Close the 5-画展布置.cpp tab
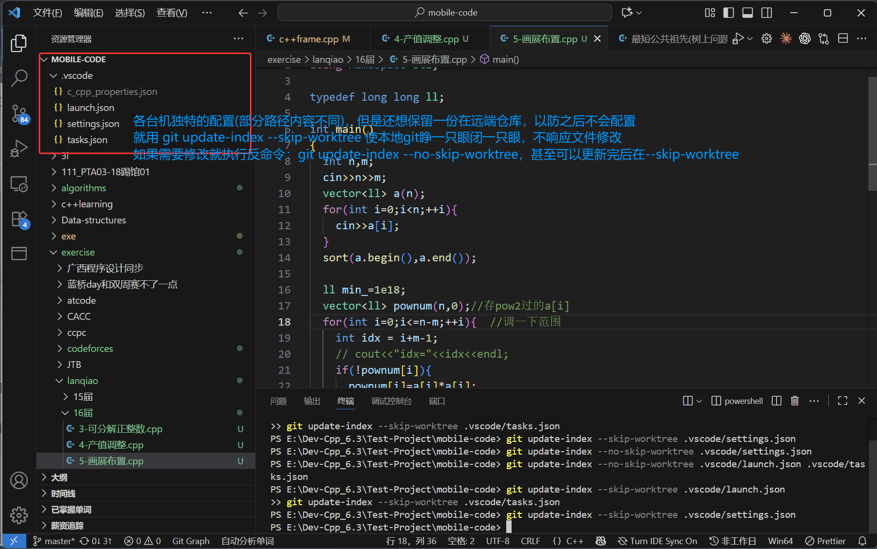 click(597, 38)
